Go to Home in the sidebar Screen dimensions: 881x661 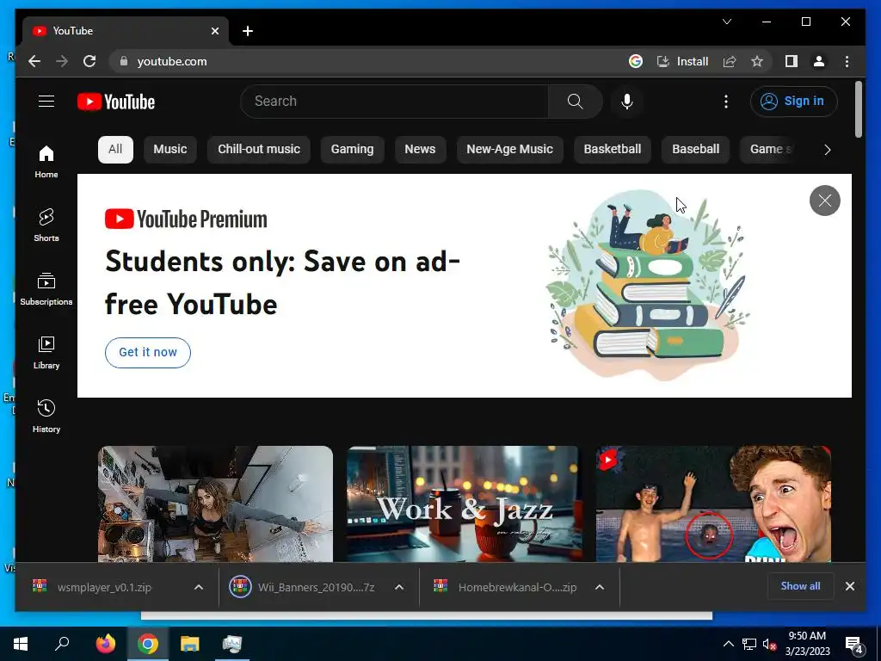pyautogui.click(x=46, y=161)
